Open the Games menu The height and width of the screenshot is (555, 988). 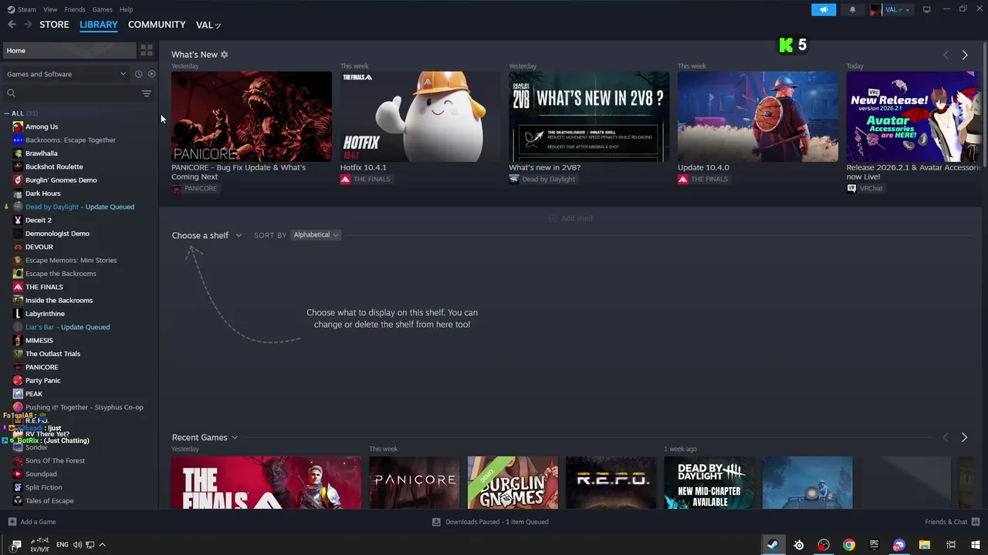[x=103, y=9]
